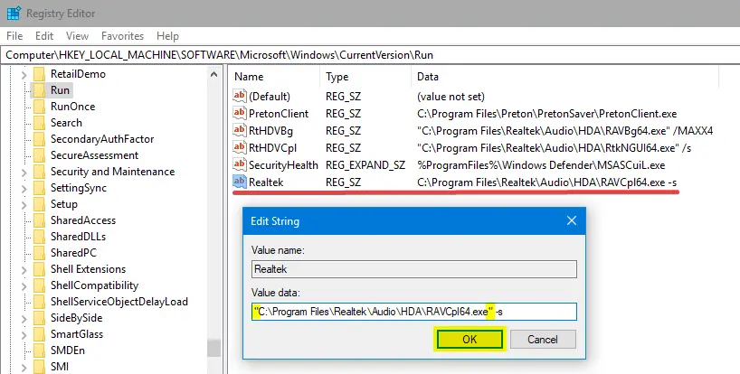740x374 pixels.
Task: Expand the SMI key
Action: [24, 367]
